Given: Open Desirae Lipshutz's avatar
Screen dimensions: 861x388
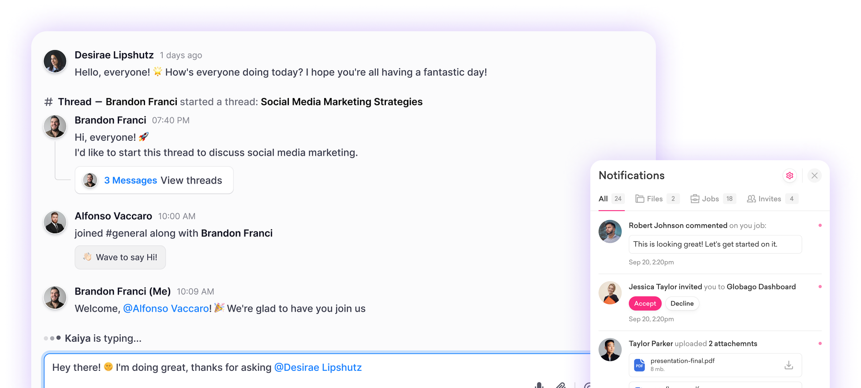Looking at the screenshot, I should pyautogui.click(x=55, y=61).
